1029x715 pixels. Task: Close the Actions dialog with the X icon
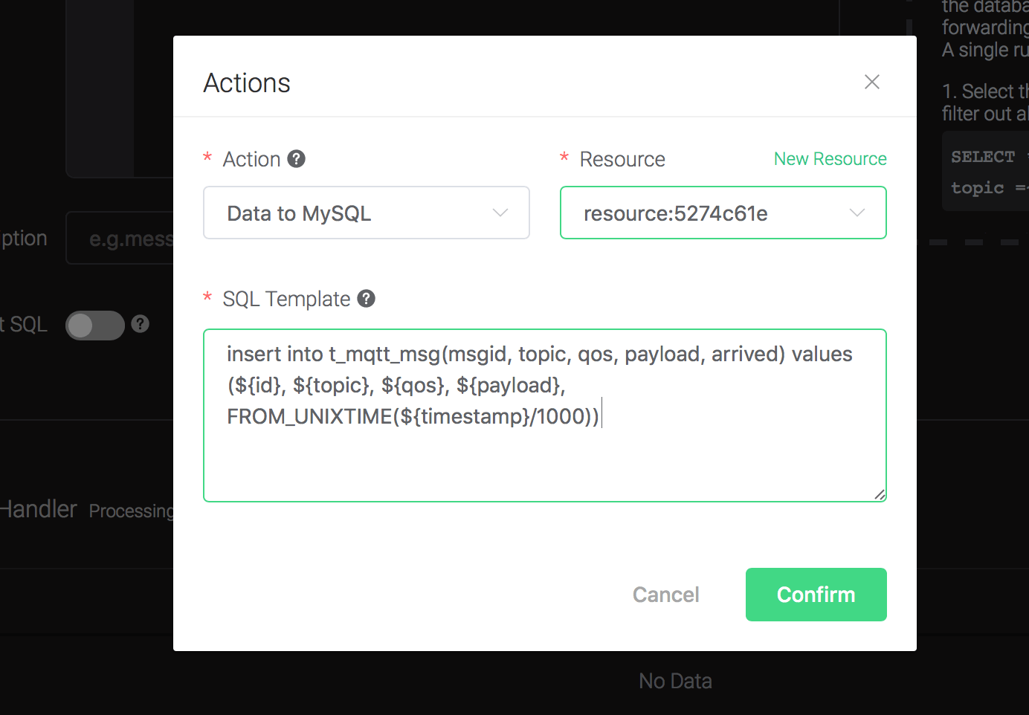(x=871, y=82)
